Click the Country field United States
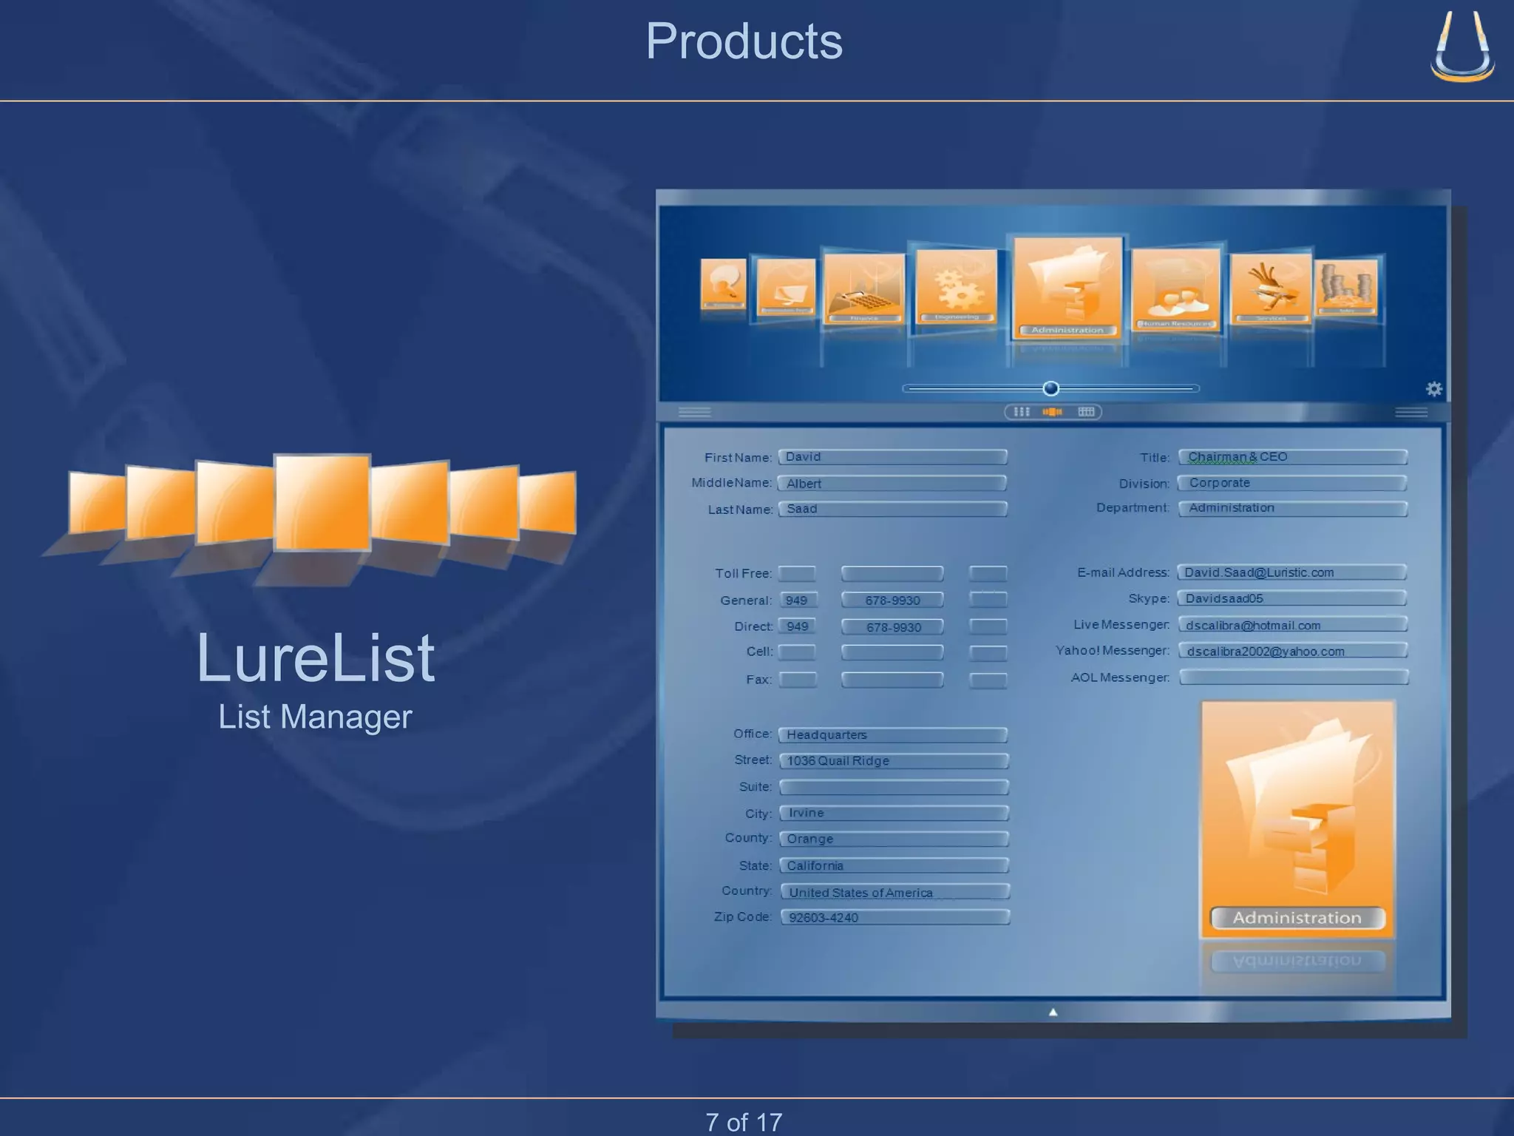This screenshot has width=1514, height=1136. pyautogui.click(x=895, y=892)
